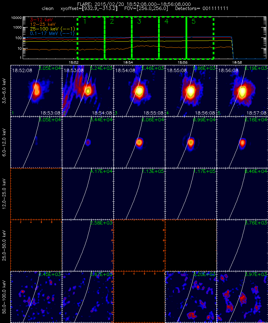Click the 10000 y-axis tick label
268x323 pixels.
pos(16,18)
